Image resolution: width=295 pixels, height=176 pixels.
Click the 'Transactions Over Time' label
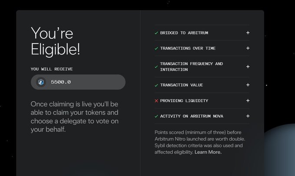pos(188,48)
